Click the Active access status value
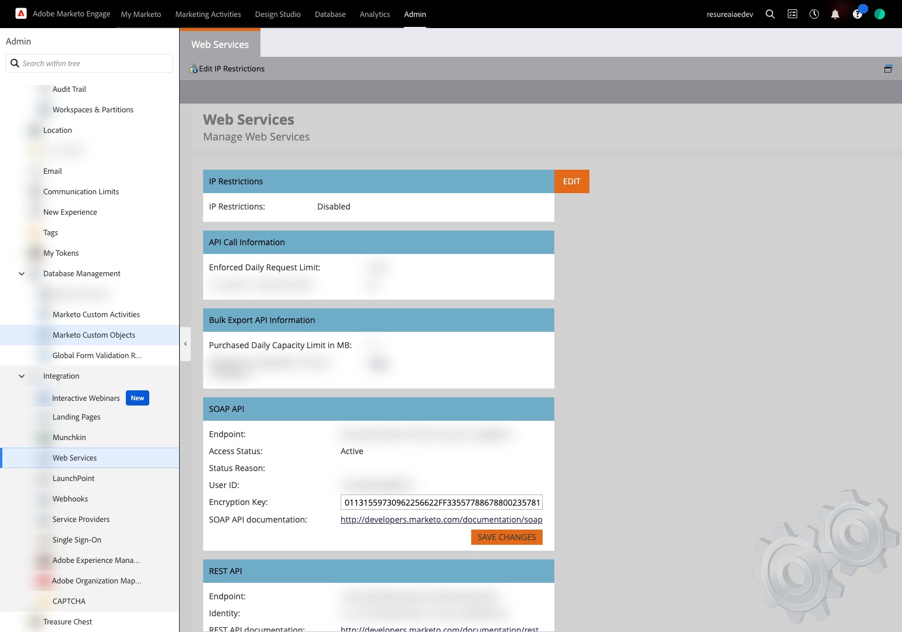The image size is (902, 632). tap(352, 451)
